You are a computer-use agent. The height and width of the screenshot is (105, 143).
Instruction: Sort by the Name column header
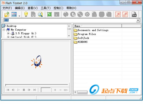pos(97,26)
